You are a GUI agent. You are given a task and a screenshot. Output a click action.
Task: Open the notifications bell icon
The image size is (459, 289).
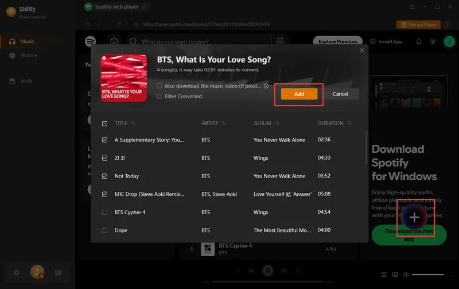(419, 41)
